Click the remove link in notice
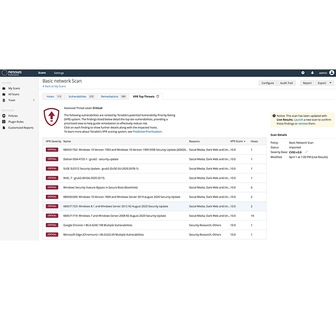The image size is (336, 310). [x=303, y=124]
